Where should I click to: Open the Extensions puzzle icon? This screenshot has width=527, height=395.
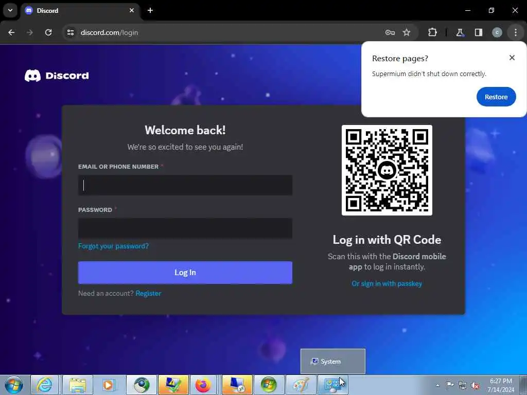[x=432, y=32]
